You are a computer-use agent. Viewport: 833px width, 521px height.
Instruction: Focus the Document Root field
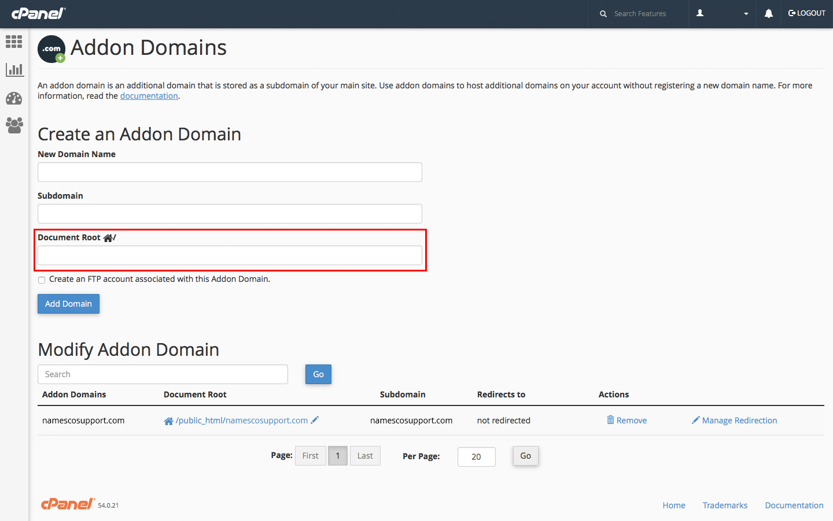230,255
